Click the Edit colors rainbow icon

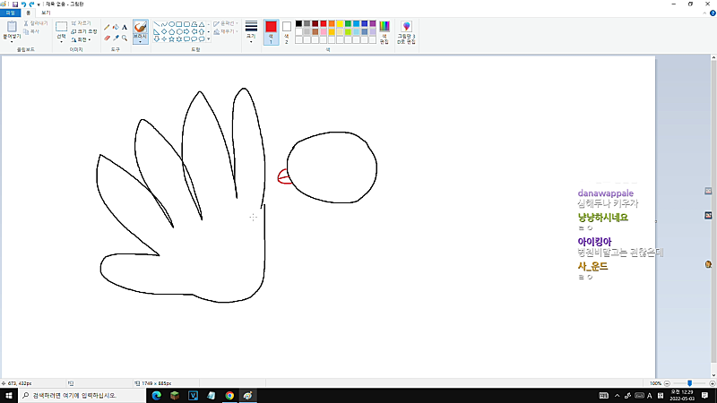tap(384, 32)
